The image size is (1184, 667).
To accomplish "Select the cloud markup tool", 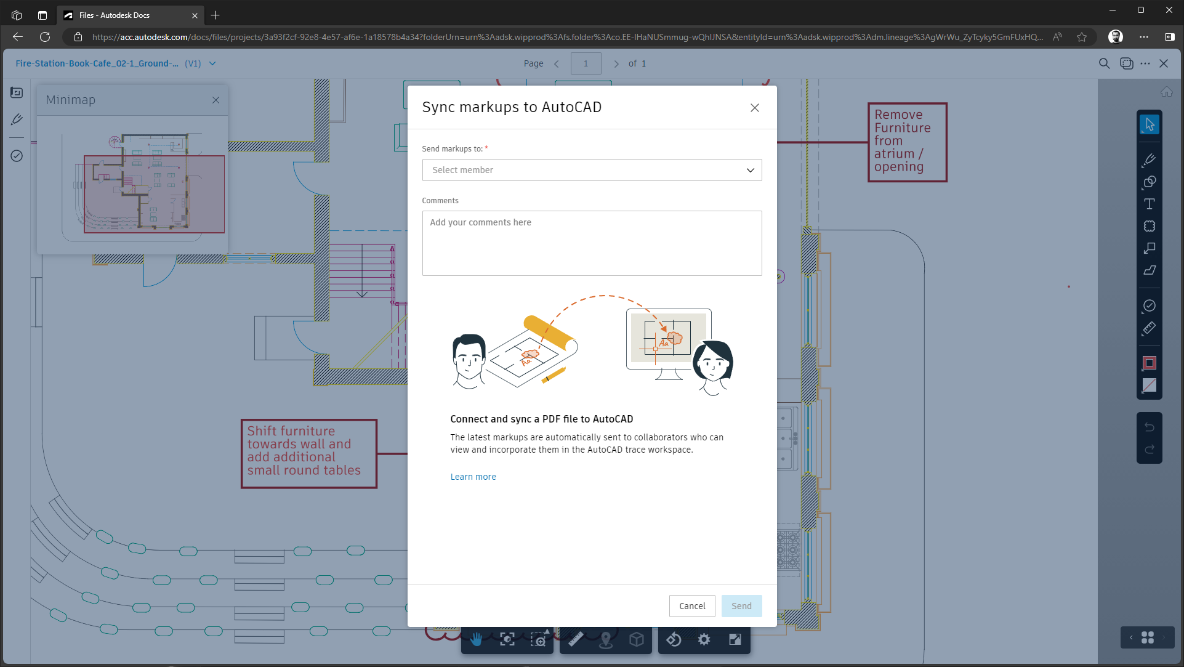I will pos(1149,226).
